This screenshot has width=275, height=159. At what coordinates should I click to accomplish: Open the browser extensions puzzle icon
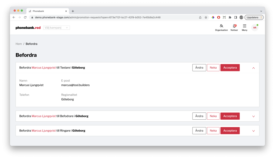pos(230,17)
